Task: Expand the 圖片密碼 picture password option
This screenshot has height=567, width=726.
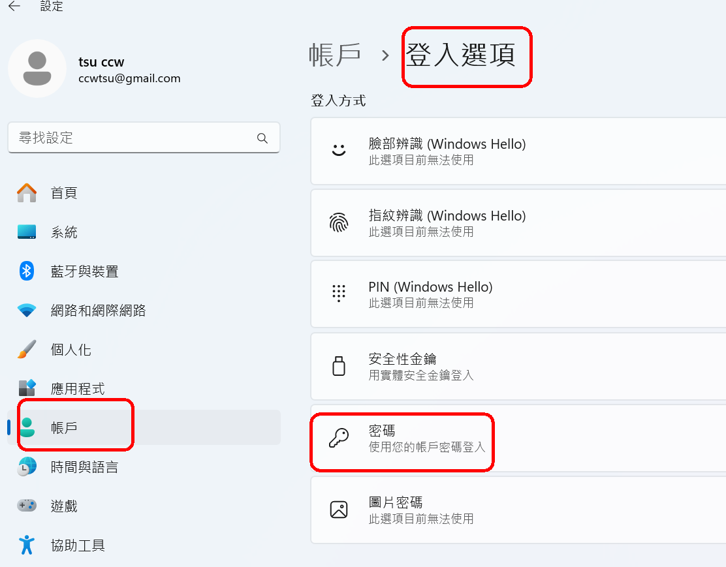Action: [x=516, y=510]
